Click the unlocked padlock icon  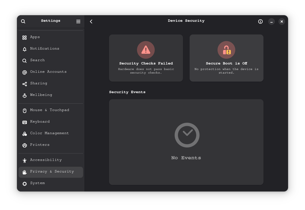pyautogui.click(x=226, y=50)
